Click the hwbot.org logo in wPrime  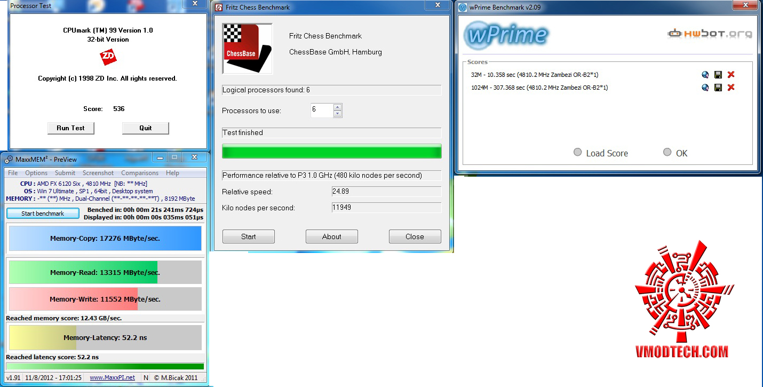coord(710,34)
